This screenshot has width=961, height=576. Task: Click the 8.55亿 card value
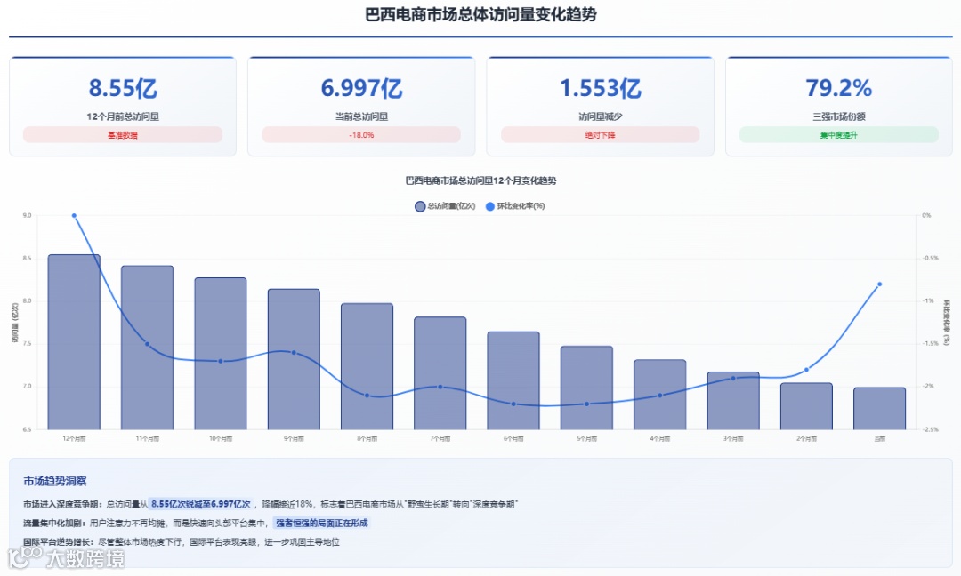pyautogui.click(x=123, y=88)
